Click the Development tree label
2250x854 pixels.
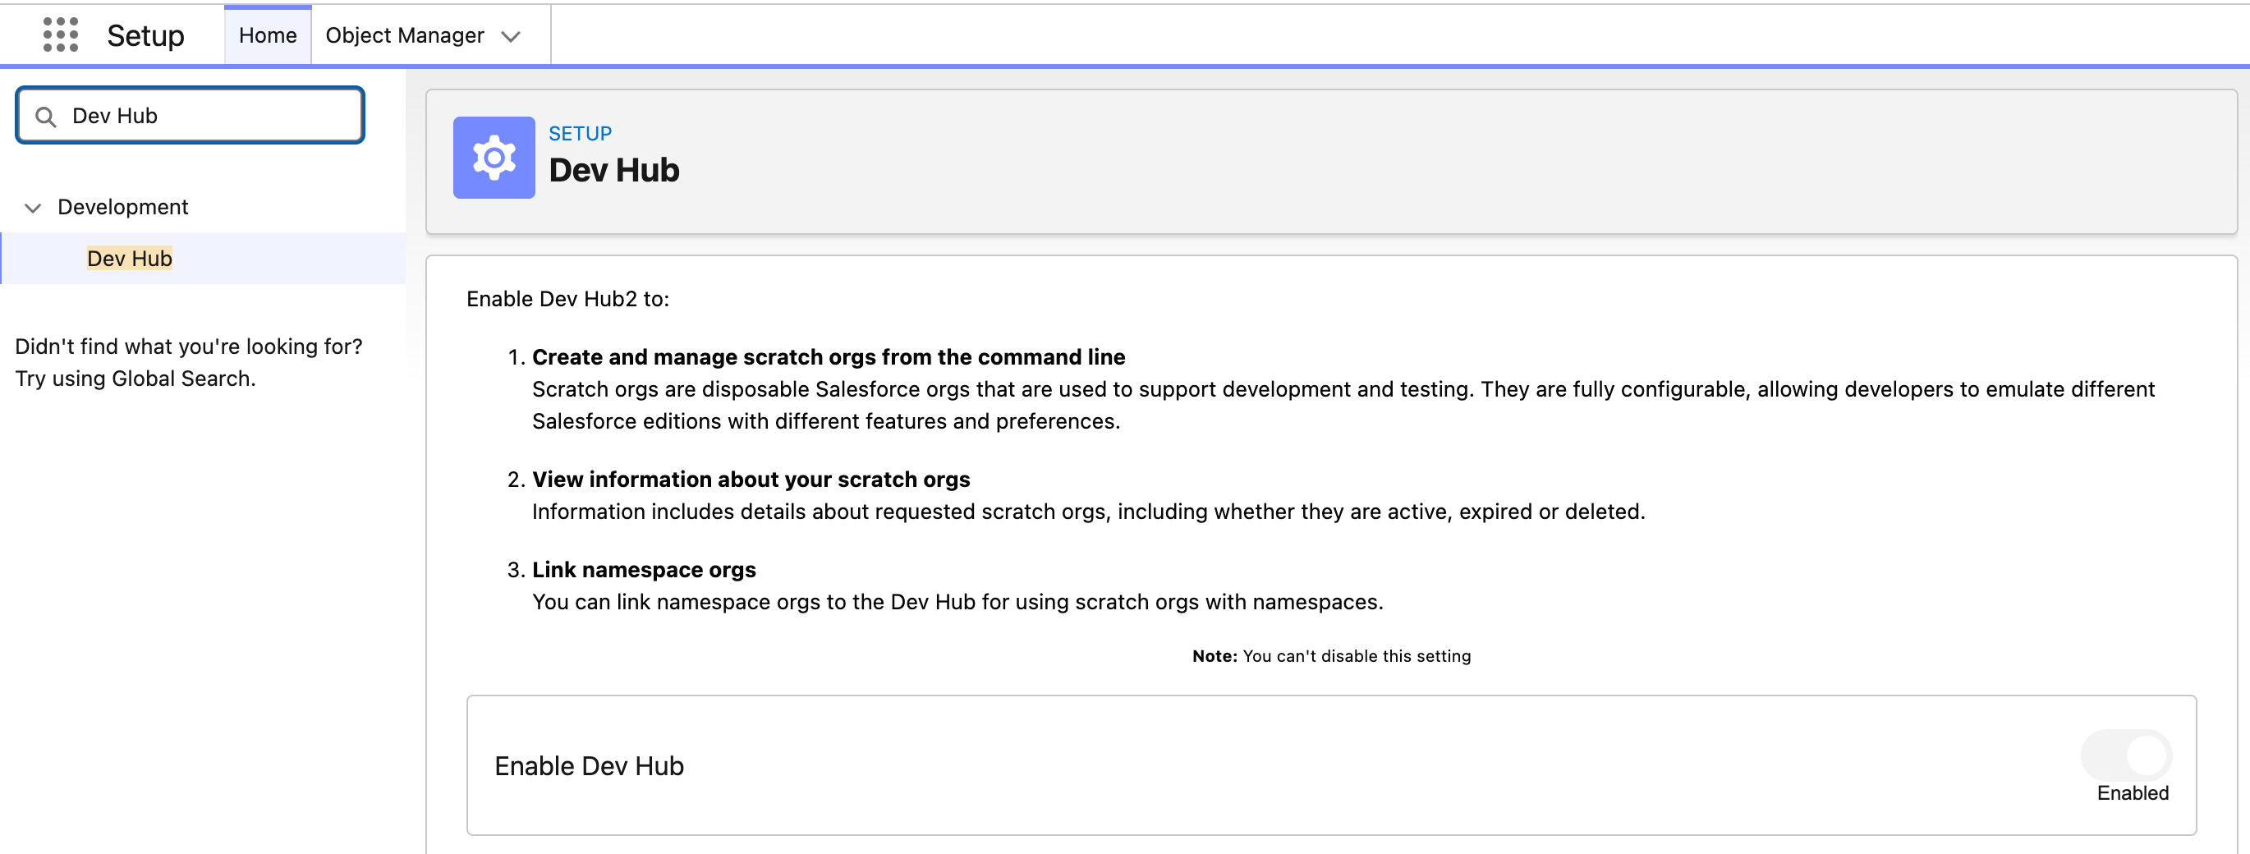(122, 207)
